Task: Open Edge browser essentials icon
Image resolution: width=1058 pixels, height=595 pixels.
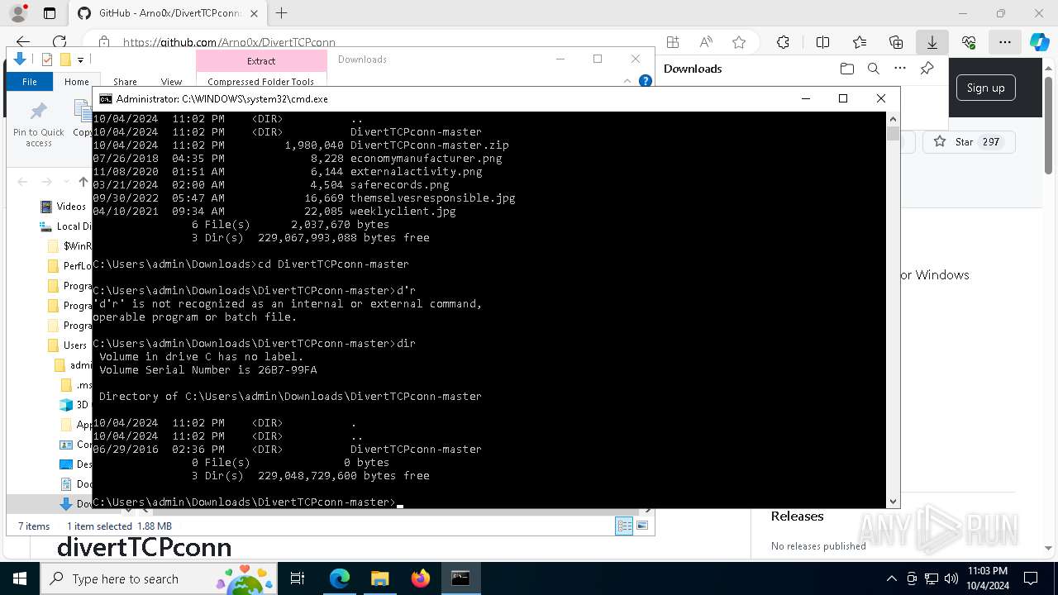Action: click(x=969, y=42)
